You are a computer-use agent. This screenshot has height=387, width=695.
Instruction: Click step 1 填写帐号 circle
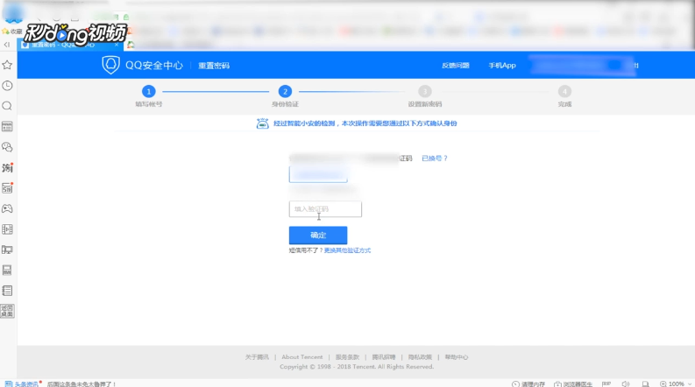pyautogui.click(x=148, y=92)
